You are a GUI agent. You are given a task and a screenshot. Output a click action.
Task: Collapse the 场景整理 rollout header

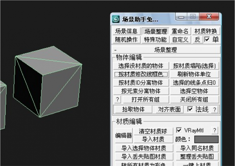tap(166, 50)
